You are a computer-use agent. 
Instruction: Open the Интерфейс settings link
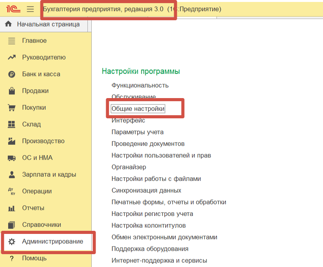128,121
